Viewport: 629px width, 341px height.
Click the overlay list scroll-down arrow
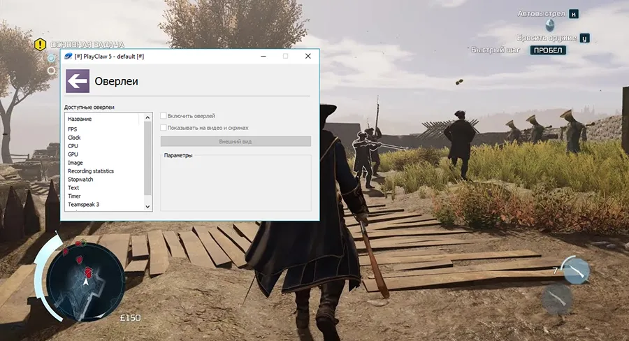click(147, 206)
